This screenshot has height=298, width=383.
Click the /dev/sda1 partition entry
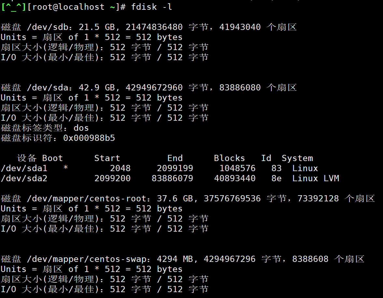24,168
